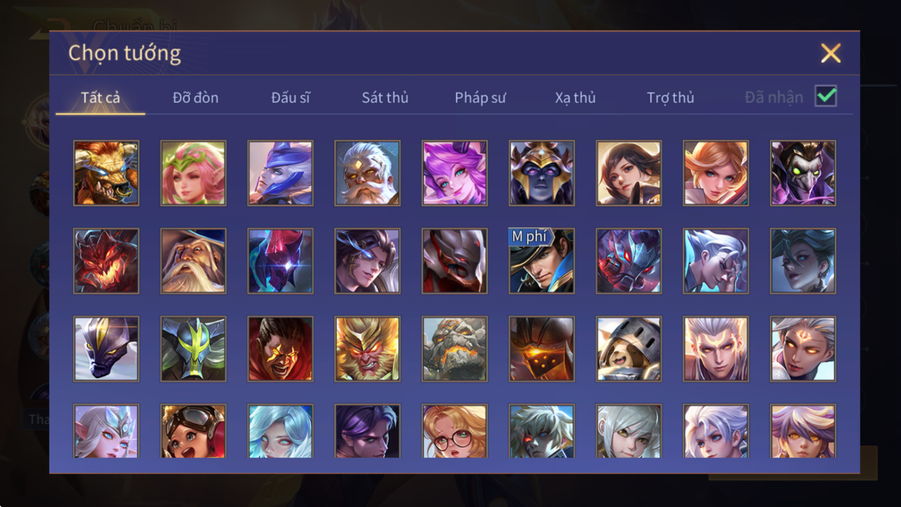Pick the kid with aviator goggles portrait

click(193, 431)
